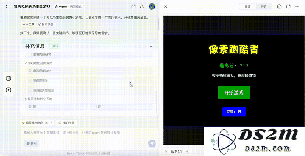
Task: Click the send message paper-plane button
Action: 152,144
